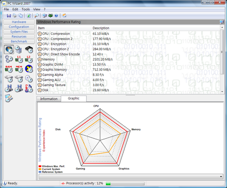Select the Gaming Texture row
227x188 pixels.
tap(128, 85)
